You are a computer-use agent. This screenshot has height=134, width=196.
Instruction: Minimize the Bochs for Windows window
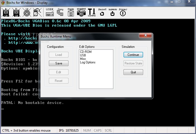pos(172,2)
